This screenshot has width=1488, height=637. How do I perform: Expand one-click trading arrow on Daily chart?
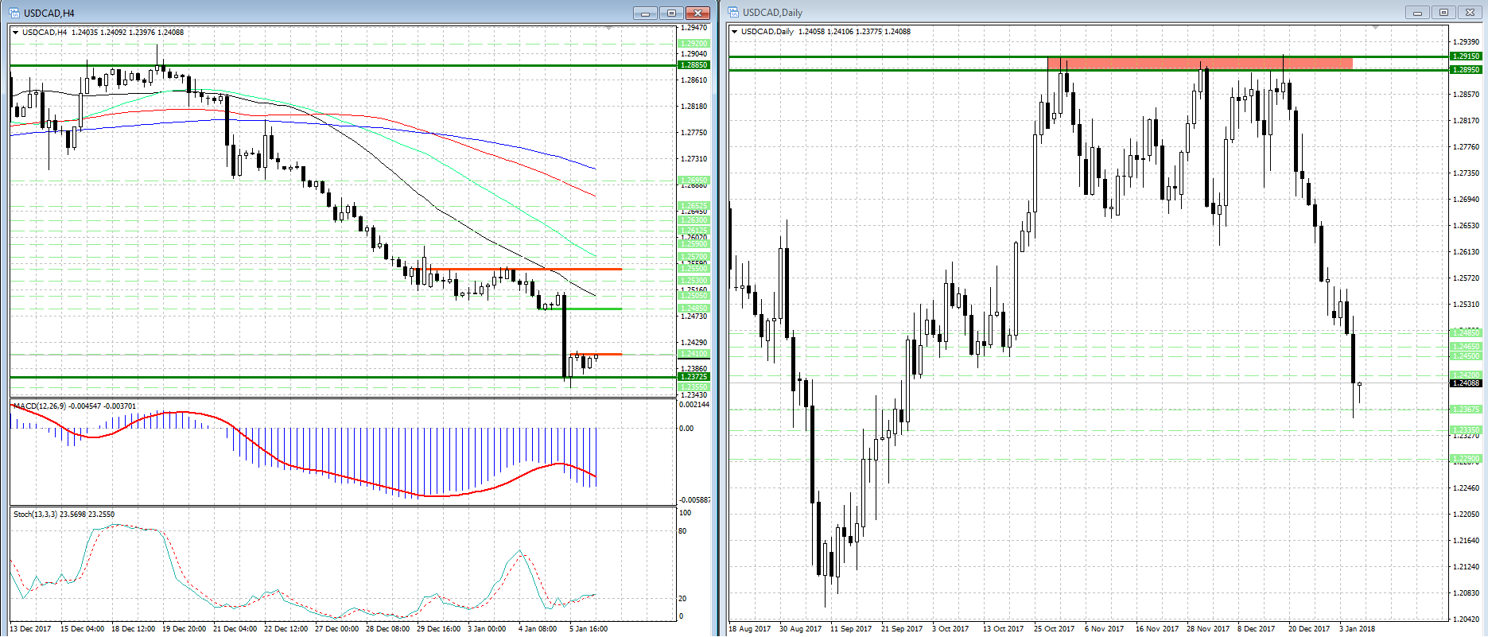click(734, 32)
